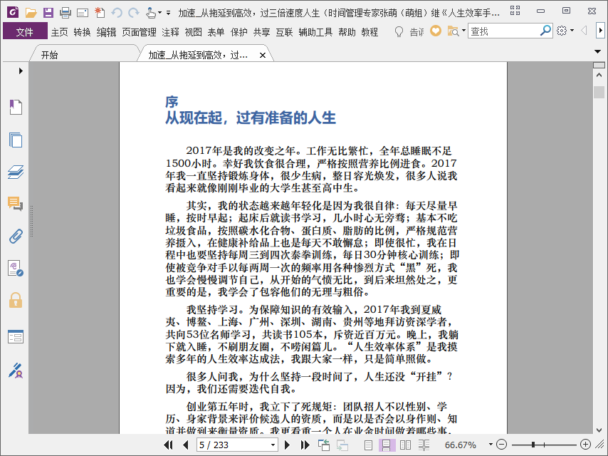The width and height of the screenshot is (608, 456).
Task: Open the Bookmarks panel icon
Action: tap(16, 107)
